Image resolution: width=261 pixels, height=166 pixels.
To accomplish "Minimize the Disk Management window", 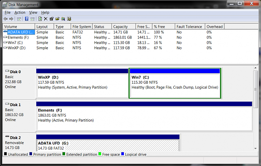I will (x=231, y=3).
